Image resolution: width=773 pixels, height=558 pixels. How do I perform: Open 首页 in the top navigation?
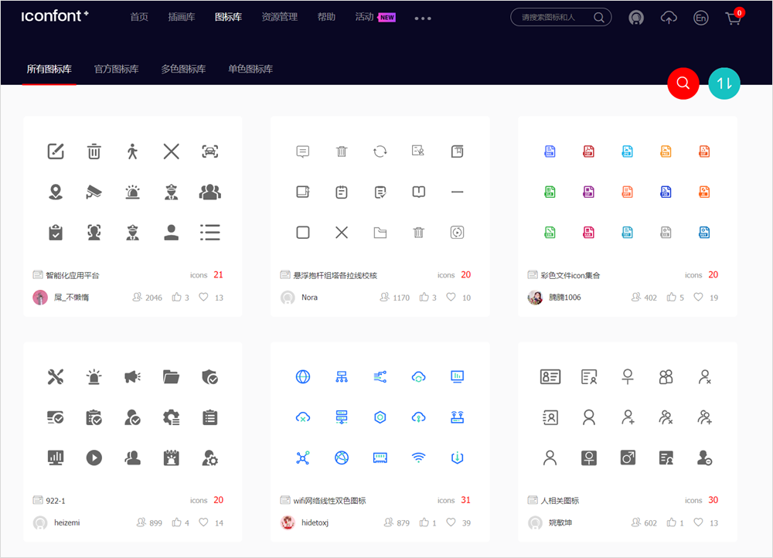point(139,17)
